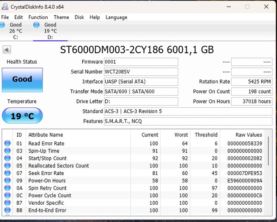Select the C: drive status orb
The image size is (277, 222).
tap(2, 25)
